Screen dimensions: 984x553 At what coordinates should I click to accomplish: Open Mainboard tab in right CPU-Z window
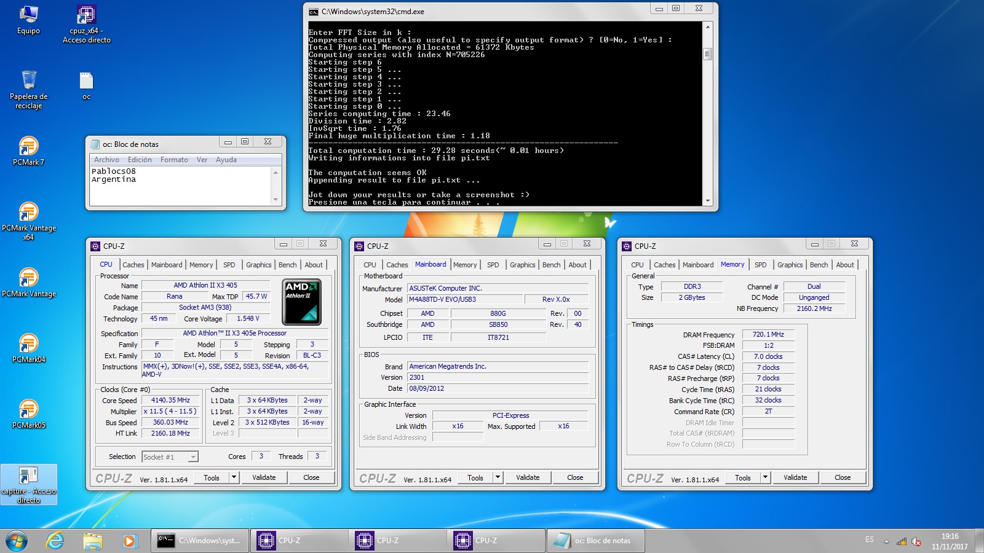698,265
